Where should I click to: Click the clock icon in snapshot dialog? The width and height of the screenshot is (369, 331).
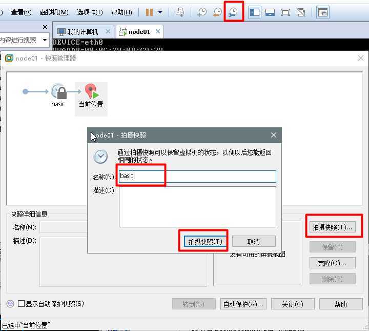[x=100, y=156]
